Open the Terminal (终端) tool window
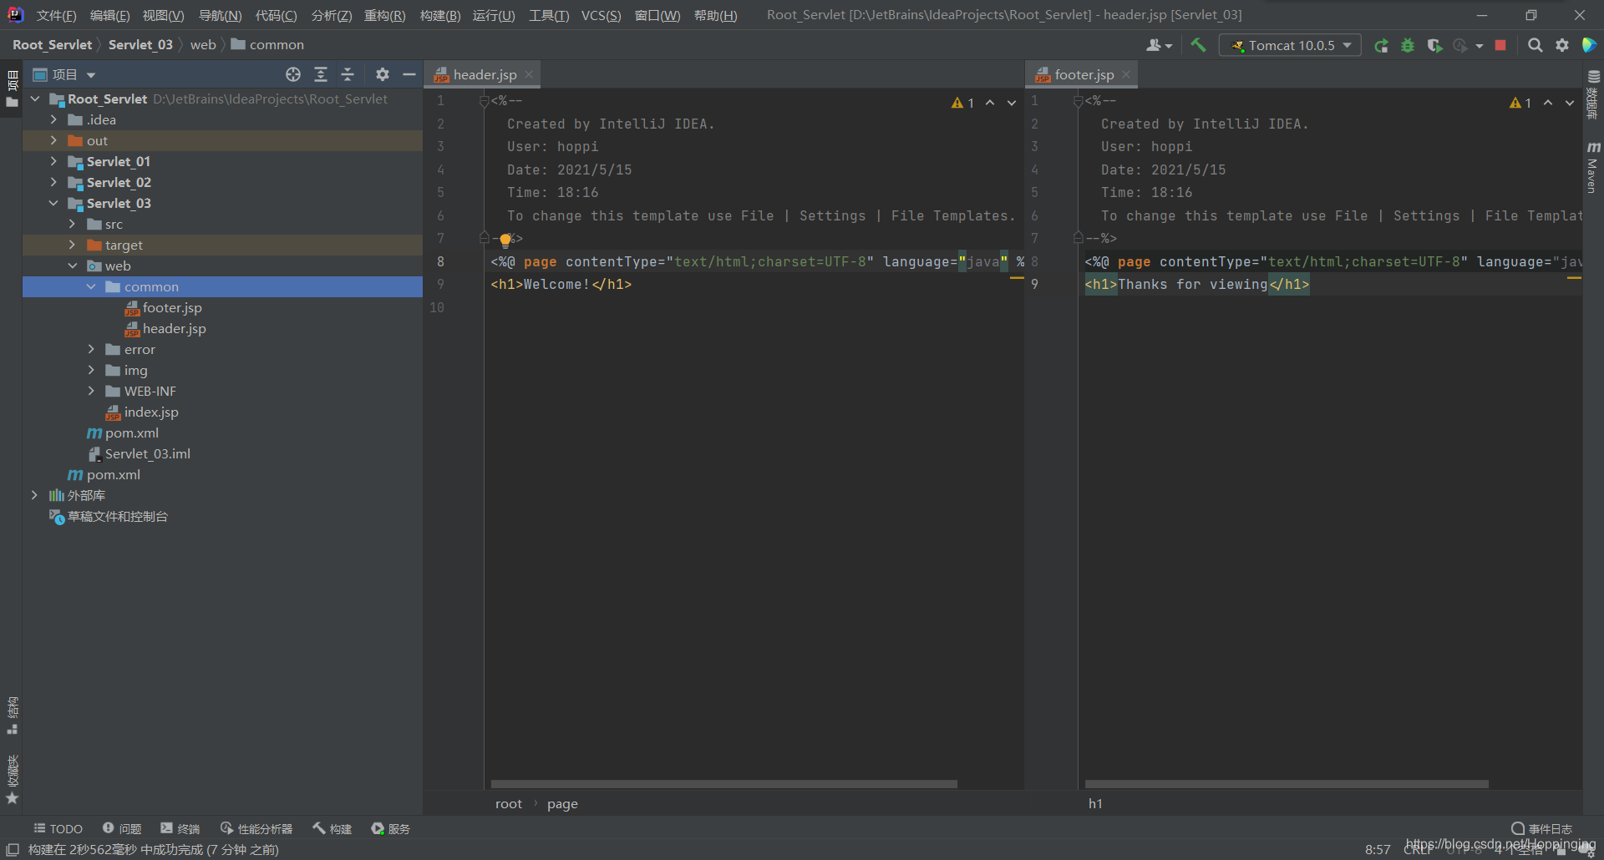The height and width of the screenshot is (860, 1604). coord(180,828)
